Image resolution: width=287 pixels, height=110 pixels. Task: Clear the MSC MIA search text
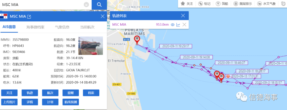click(x=86, y=5)
